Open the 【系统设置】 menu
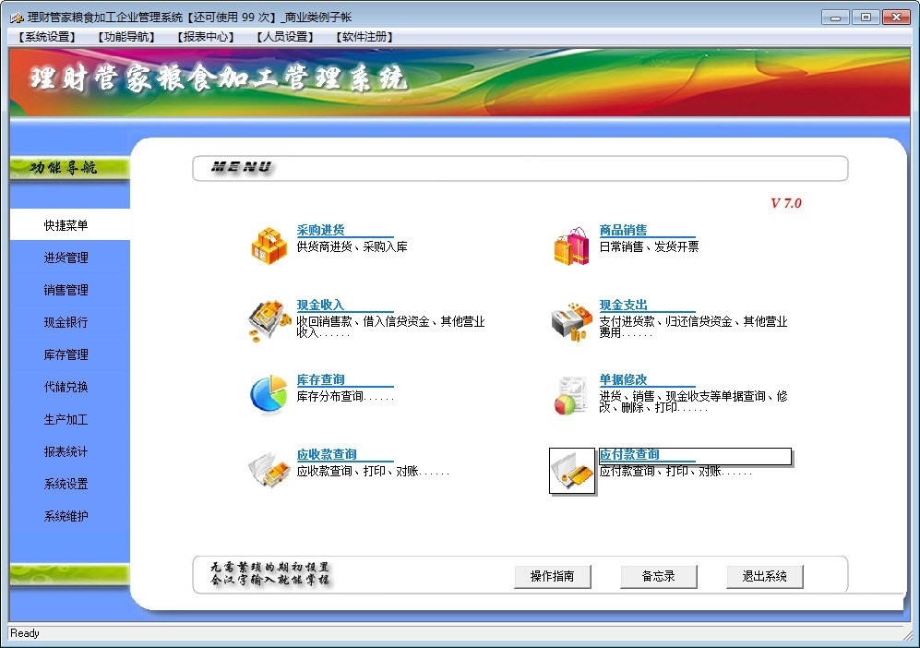The height and width of the screenshot is (648, 920). pos(47,37)
